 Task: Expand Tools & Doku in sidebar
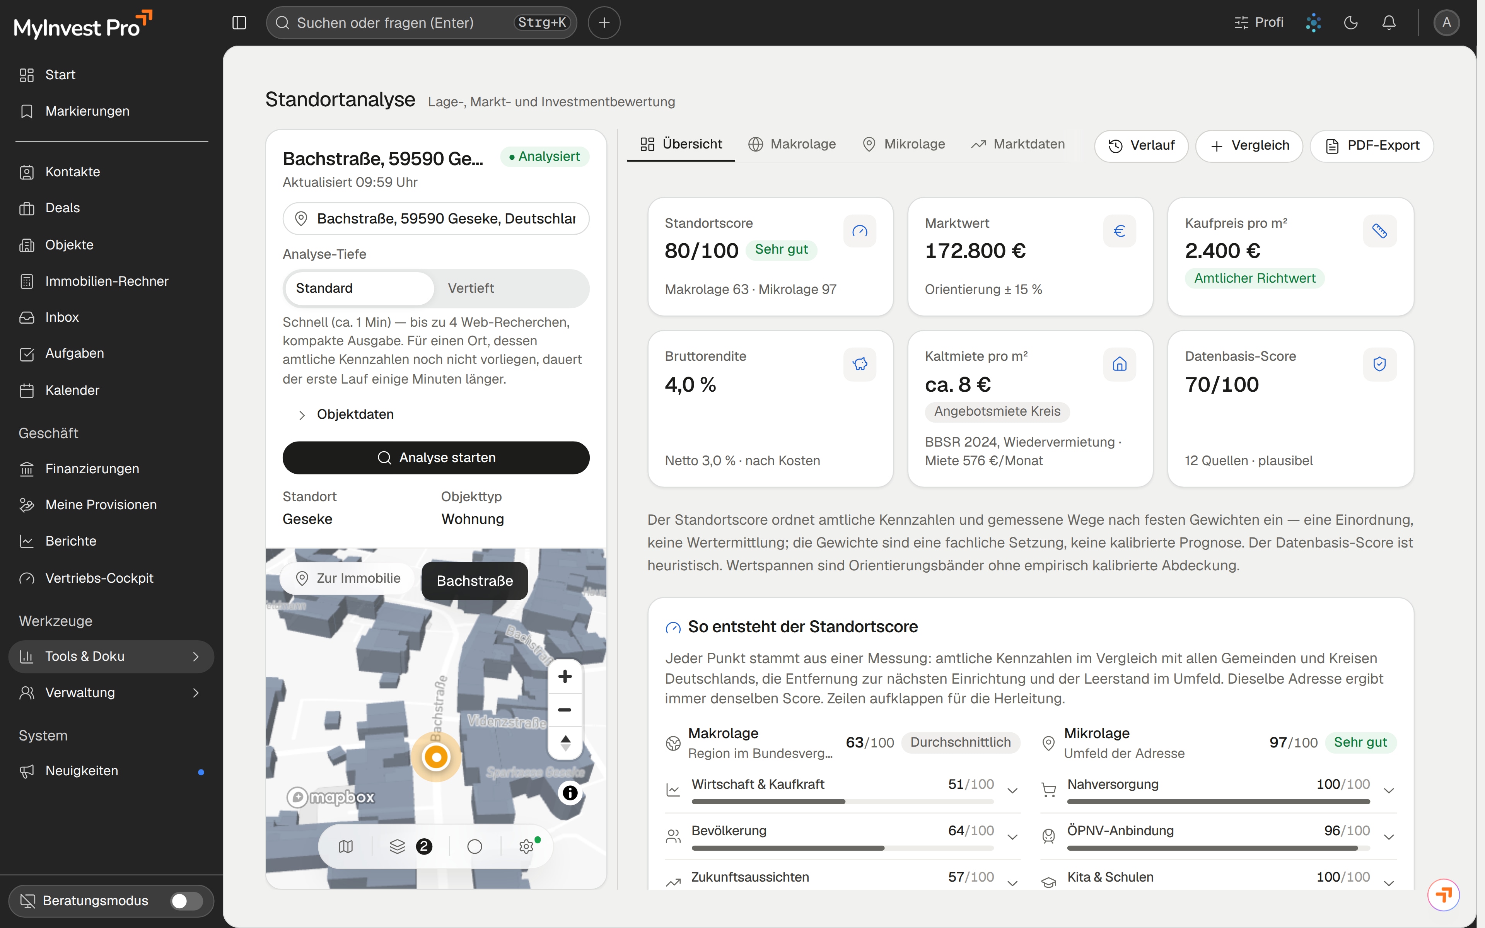111,656
